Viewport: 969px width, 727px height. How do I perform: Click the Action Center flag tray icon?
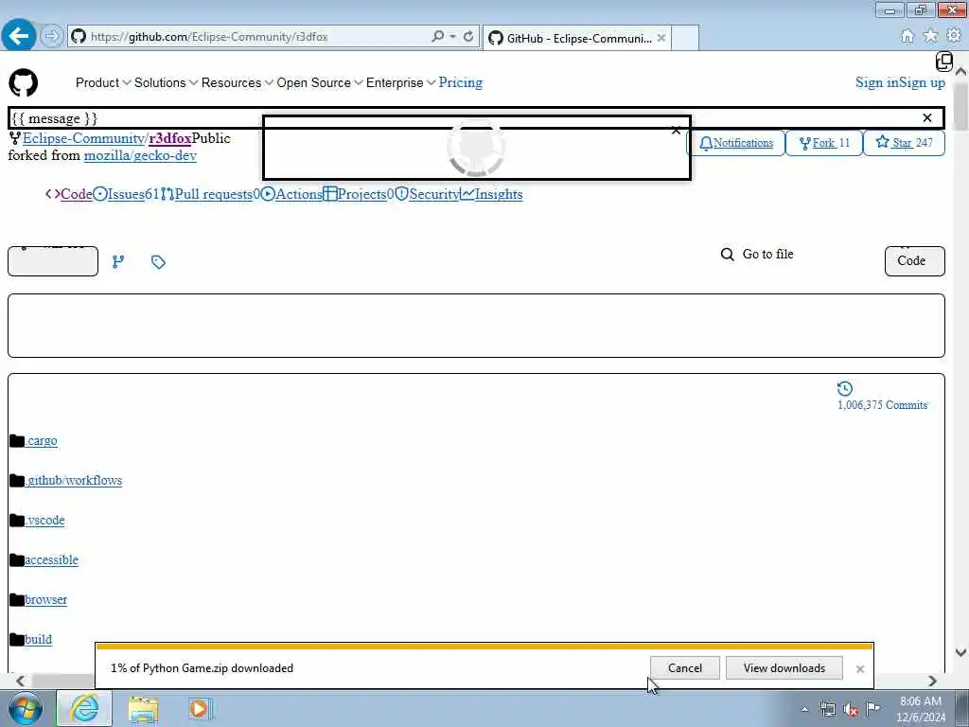point(873,709)
